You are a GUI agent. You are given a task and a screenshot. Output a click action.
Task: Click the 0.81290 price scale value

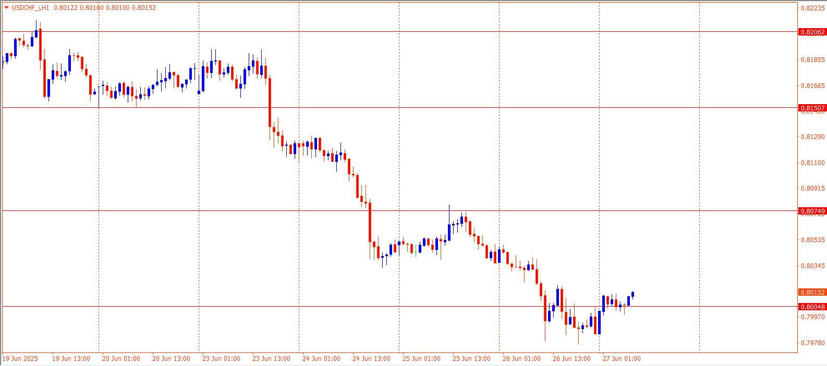coord(813,137)
